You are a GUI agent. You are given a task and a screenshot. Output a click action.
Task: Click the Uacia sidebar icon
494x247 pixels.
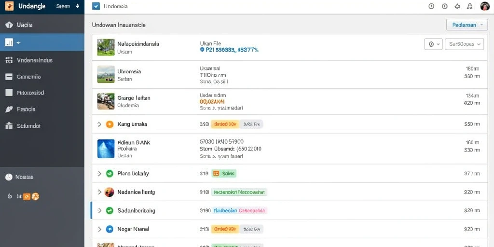tap(9, 25)
